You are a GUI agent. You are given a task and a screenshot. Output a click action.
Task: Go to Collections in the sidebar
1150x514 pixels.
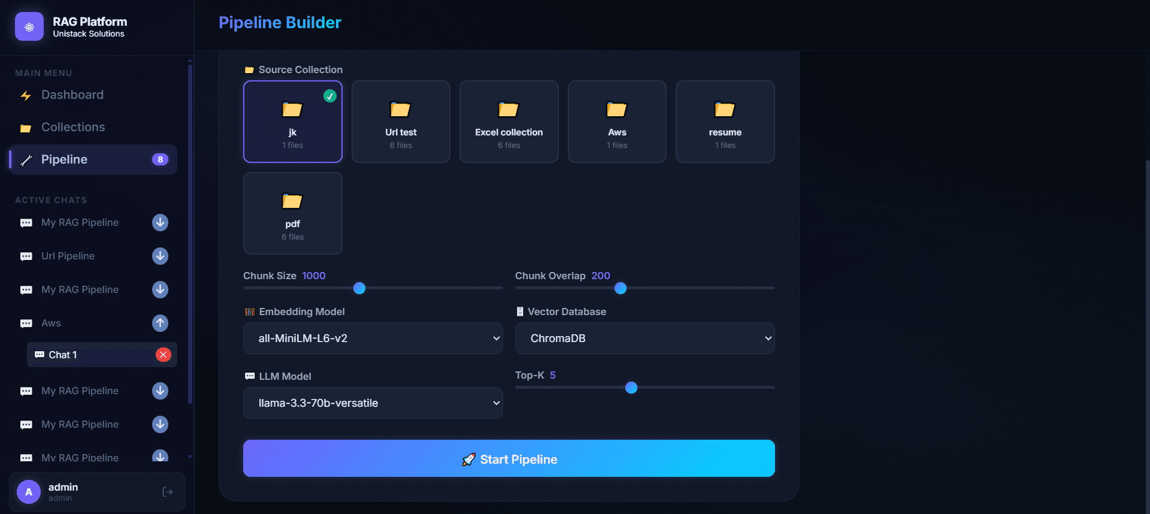click(93, 127)
